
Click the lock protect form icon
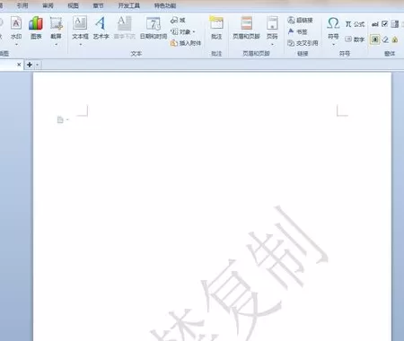click(x=395, y=39)
